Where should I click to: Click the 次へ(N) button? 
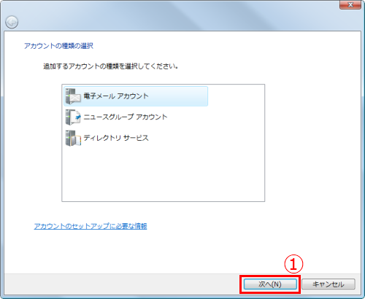tap(270, 284)
